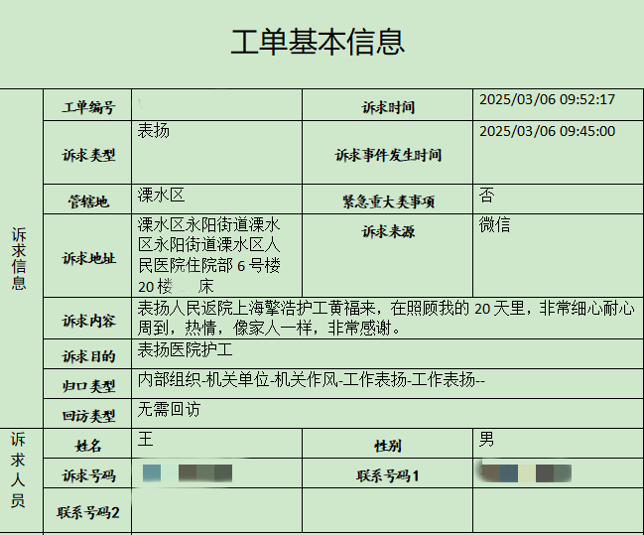644x535 pixels.
Task: Select the 联系号码2 label
Action: pos(88,513)
